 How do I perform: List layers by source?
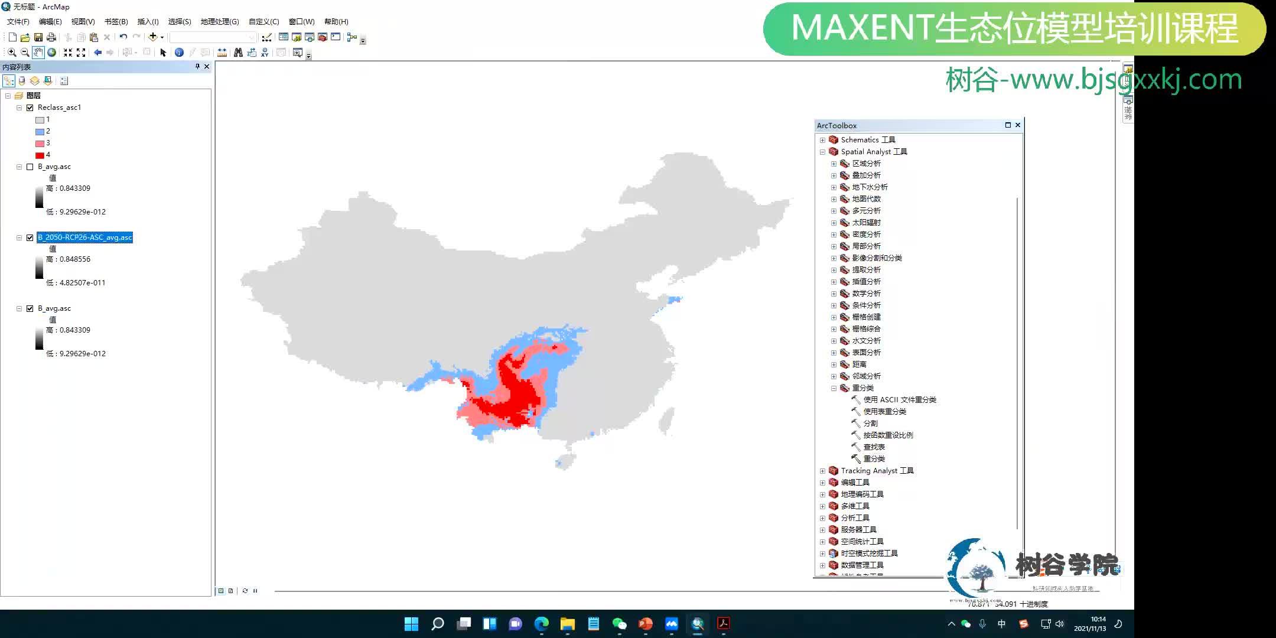(22, 81)
